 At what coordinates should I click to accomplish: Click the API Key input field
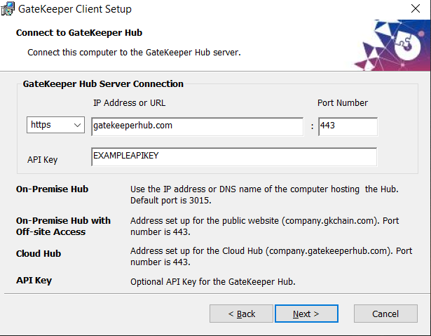point(233,156)
